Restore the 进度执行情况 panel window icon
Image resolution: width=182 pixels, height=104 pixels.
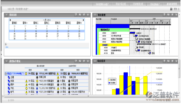click(x=84, y=61)
